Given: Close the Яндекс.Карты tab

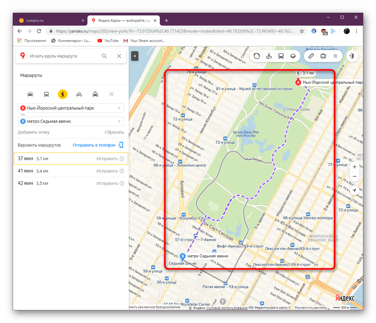Looking at the screenshot, I should (x=155, y=21).
